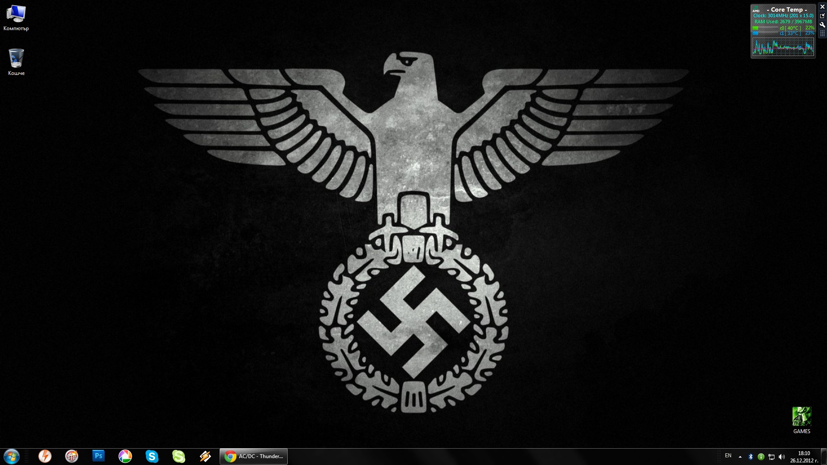Open the Windows Start menu orb
This screenshot has height=465, width=827.
point(12,456)
